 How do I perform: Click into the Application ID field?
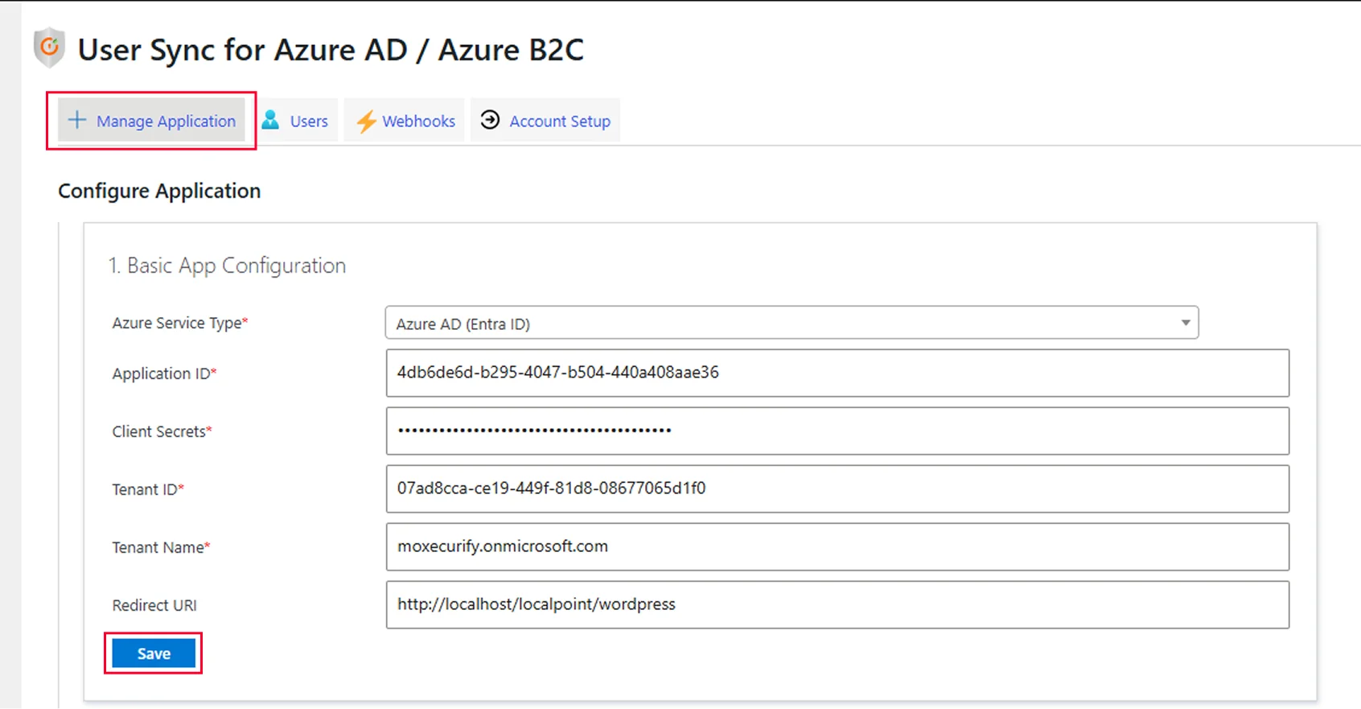point(837,373)
